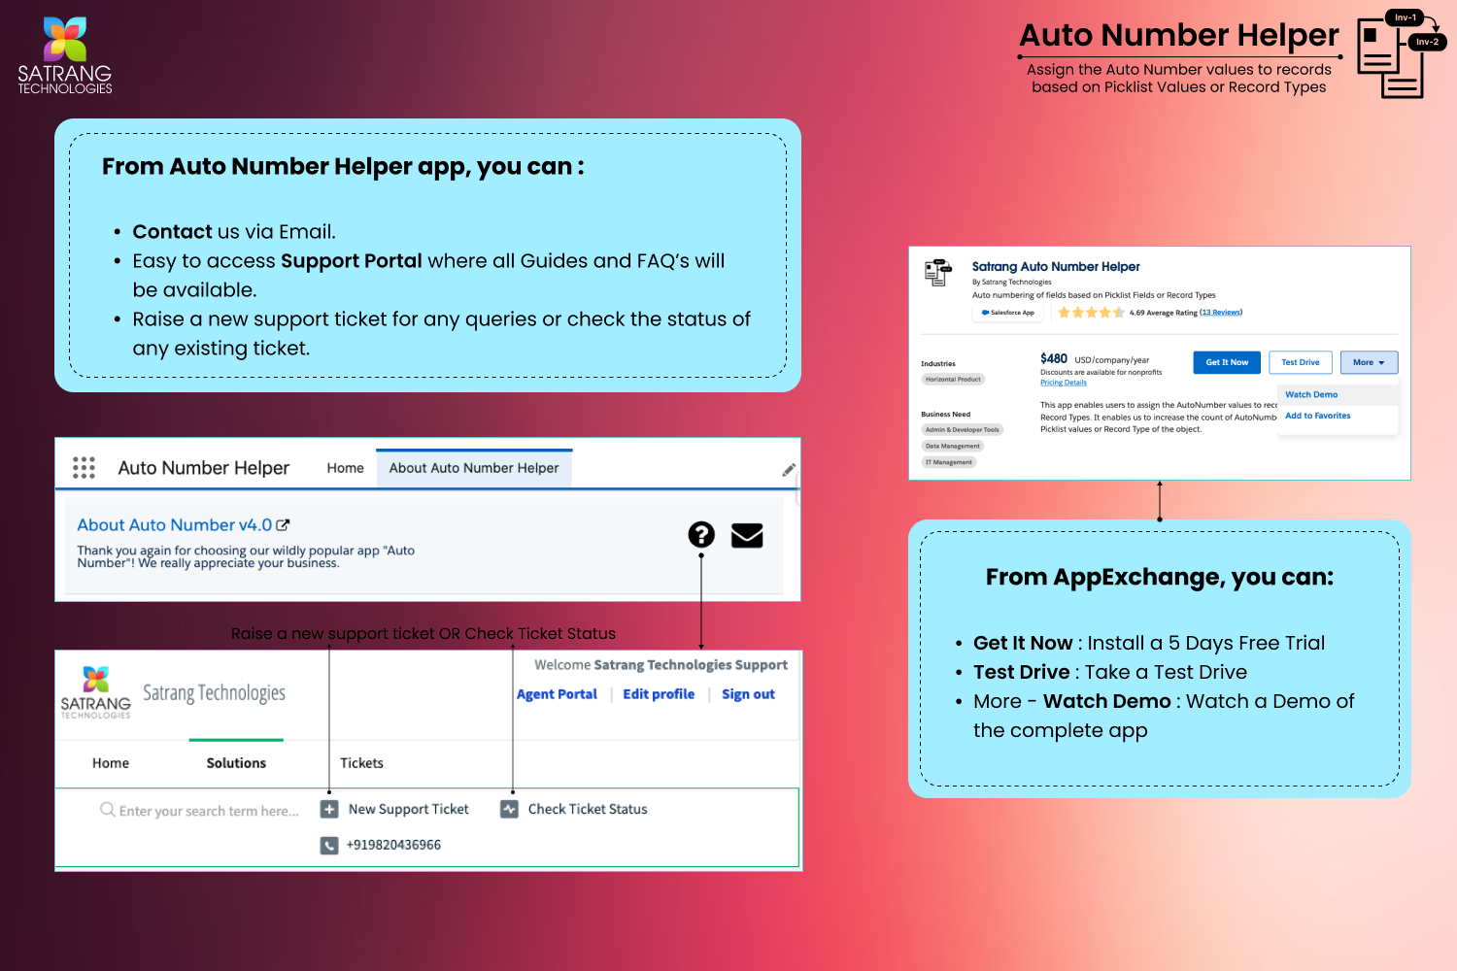1457x971 pixels.
Task: Click the Salesforce App cloud badge
Action: click(x=1008, y=313)
